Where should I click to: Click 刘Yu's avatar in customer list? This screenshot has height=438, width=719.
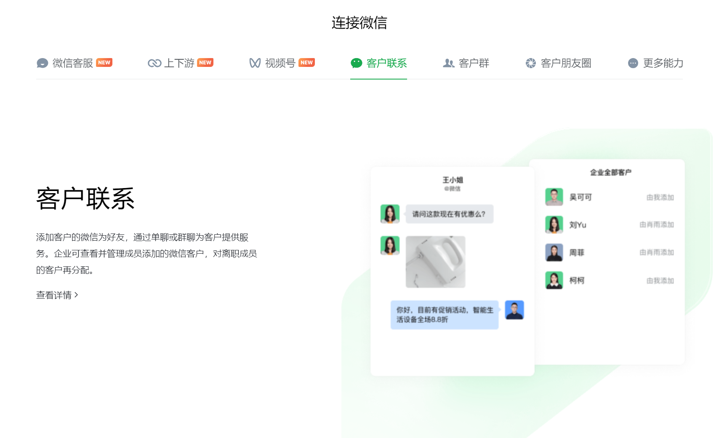(x=554, y=225)
